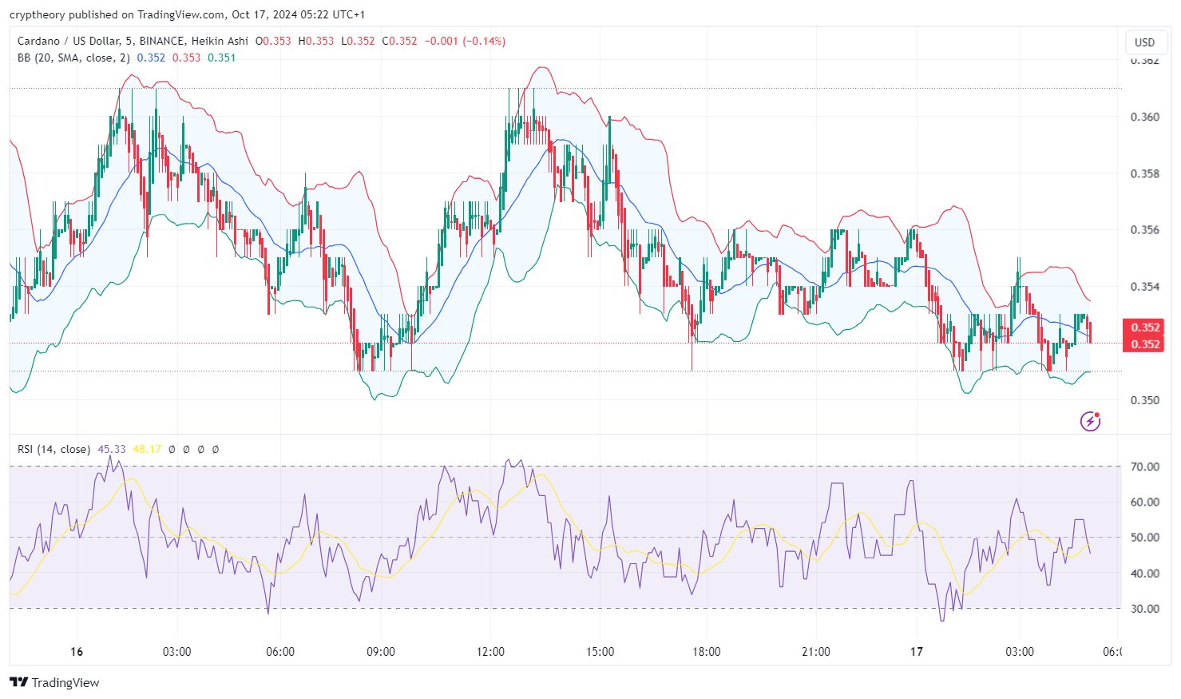Click the 18:00 time axis label

[707, 652]
